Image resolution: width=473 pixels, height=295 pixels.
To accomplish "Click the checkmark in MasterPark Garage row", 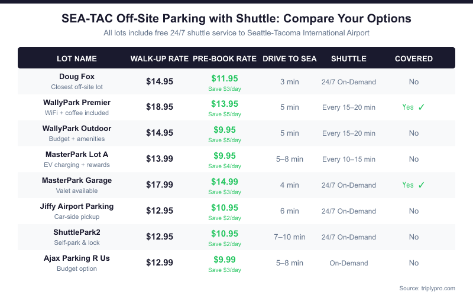I will pos(422,185).
